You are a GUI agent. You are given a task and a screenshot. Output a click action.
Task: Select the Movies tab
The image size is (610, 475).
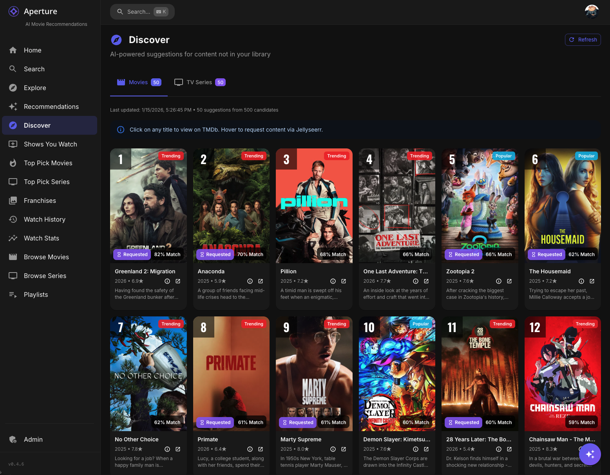(x=139, y=82)
